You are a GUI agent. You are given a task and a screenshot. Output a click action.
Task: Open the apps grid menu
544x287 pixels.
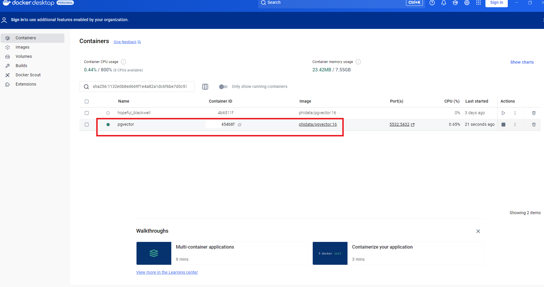478,3
